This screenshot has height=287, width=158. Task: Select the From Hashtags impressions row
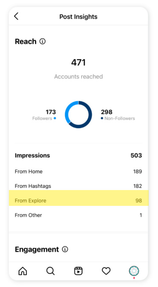[79, 186]
